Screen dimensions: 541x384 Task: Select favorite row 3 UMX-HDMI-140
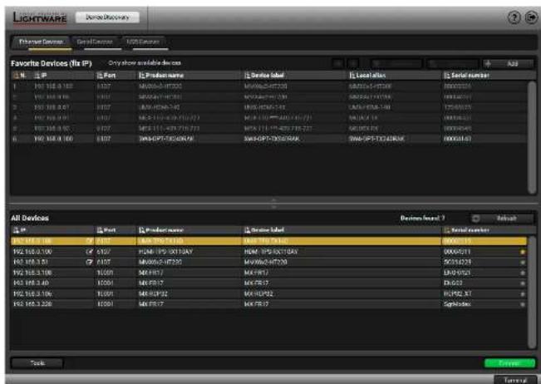click(x=268, y=107)
